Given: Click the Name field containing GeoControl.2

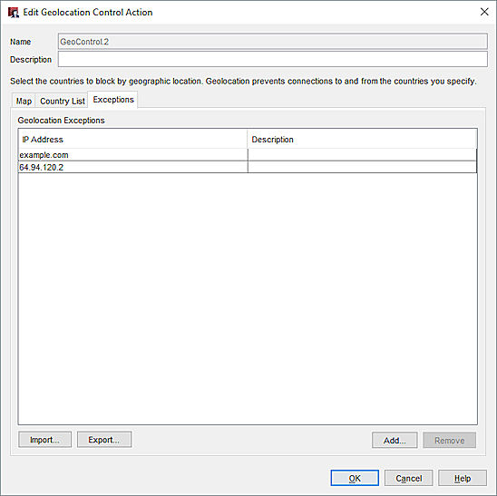Looking at the screenshot, I should (273, 42).
